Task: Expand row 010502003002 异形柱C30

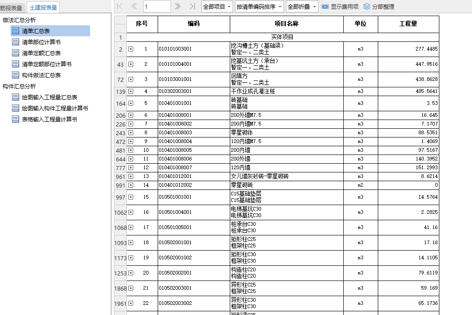Action: 131,303
